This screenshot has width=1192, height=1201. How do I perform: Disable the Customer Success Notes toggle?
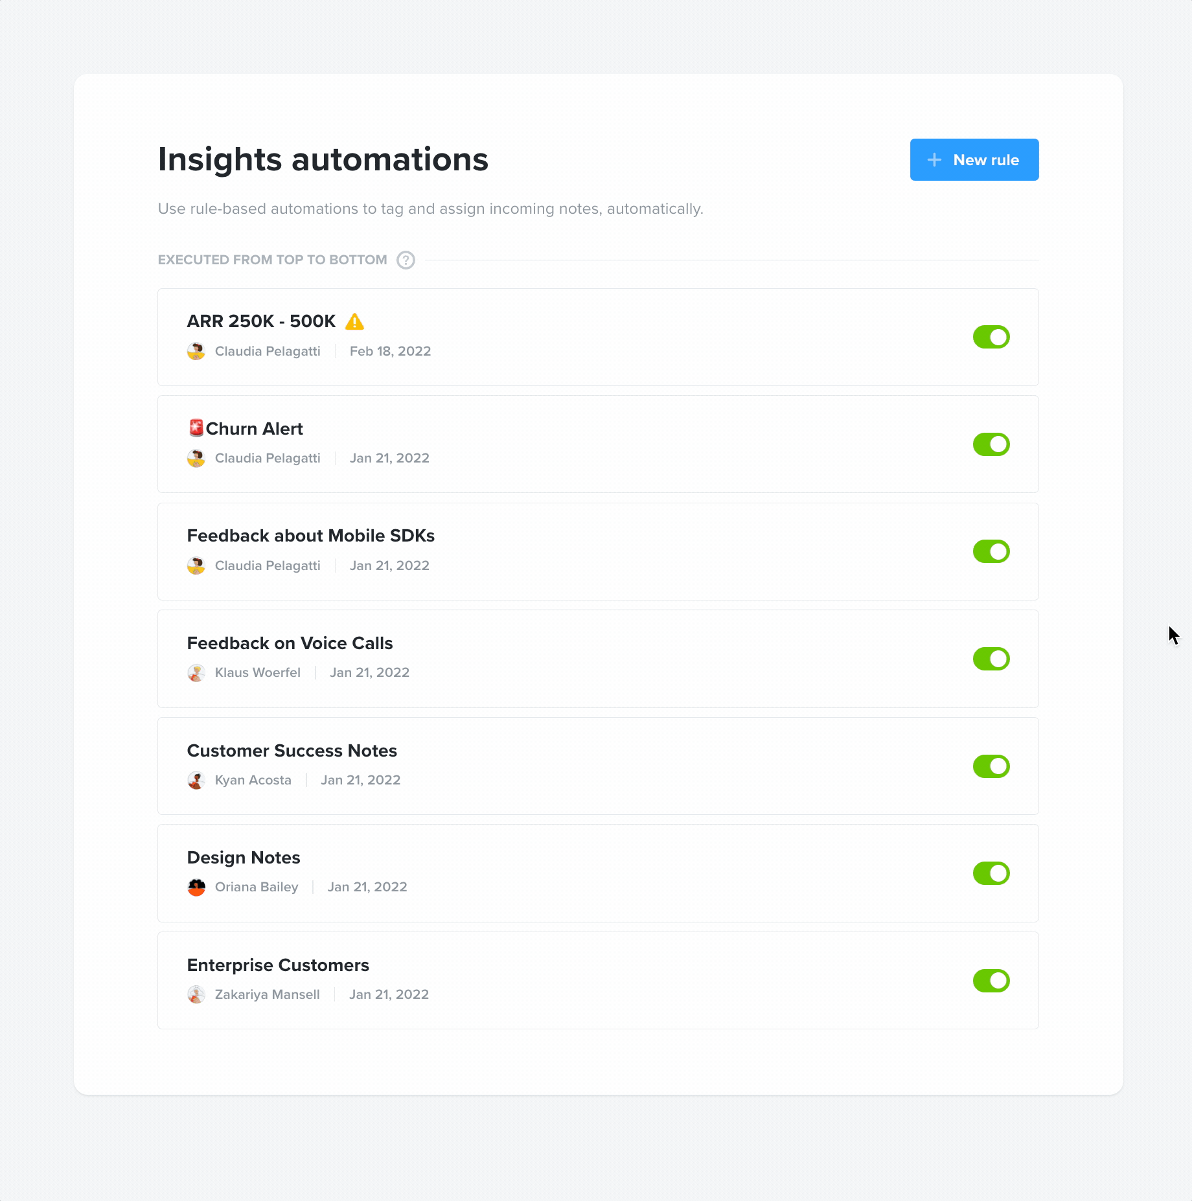point(991,766)
